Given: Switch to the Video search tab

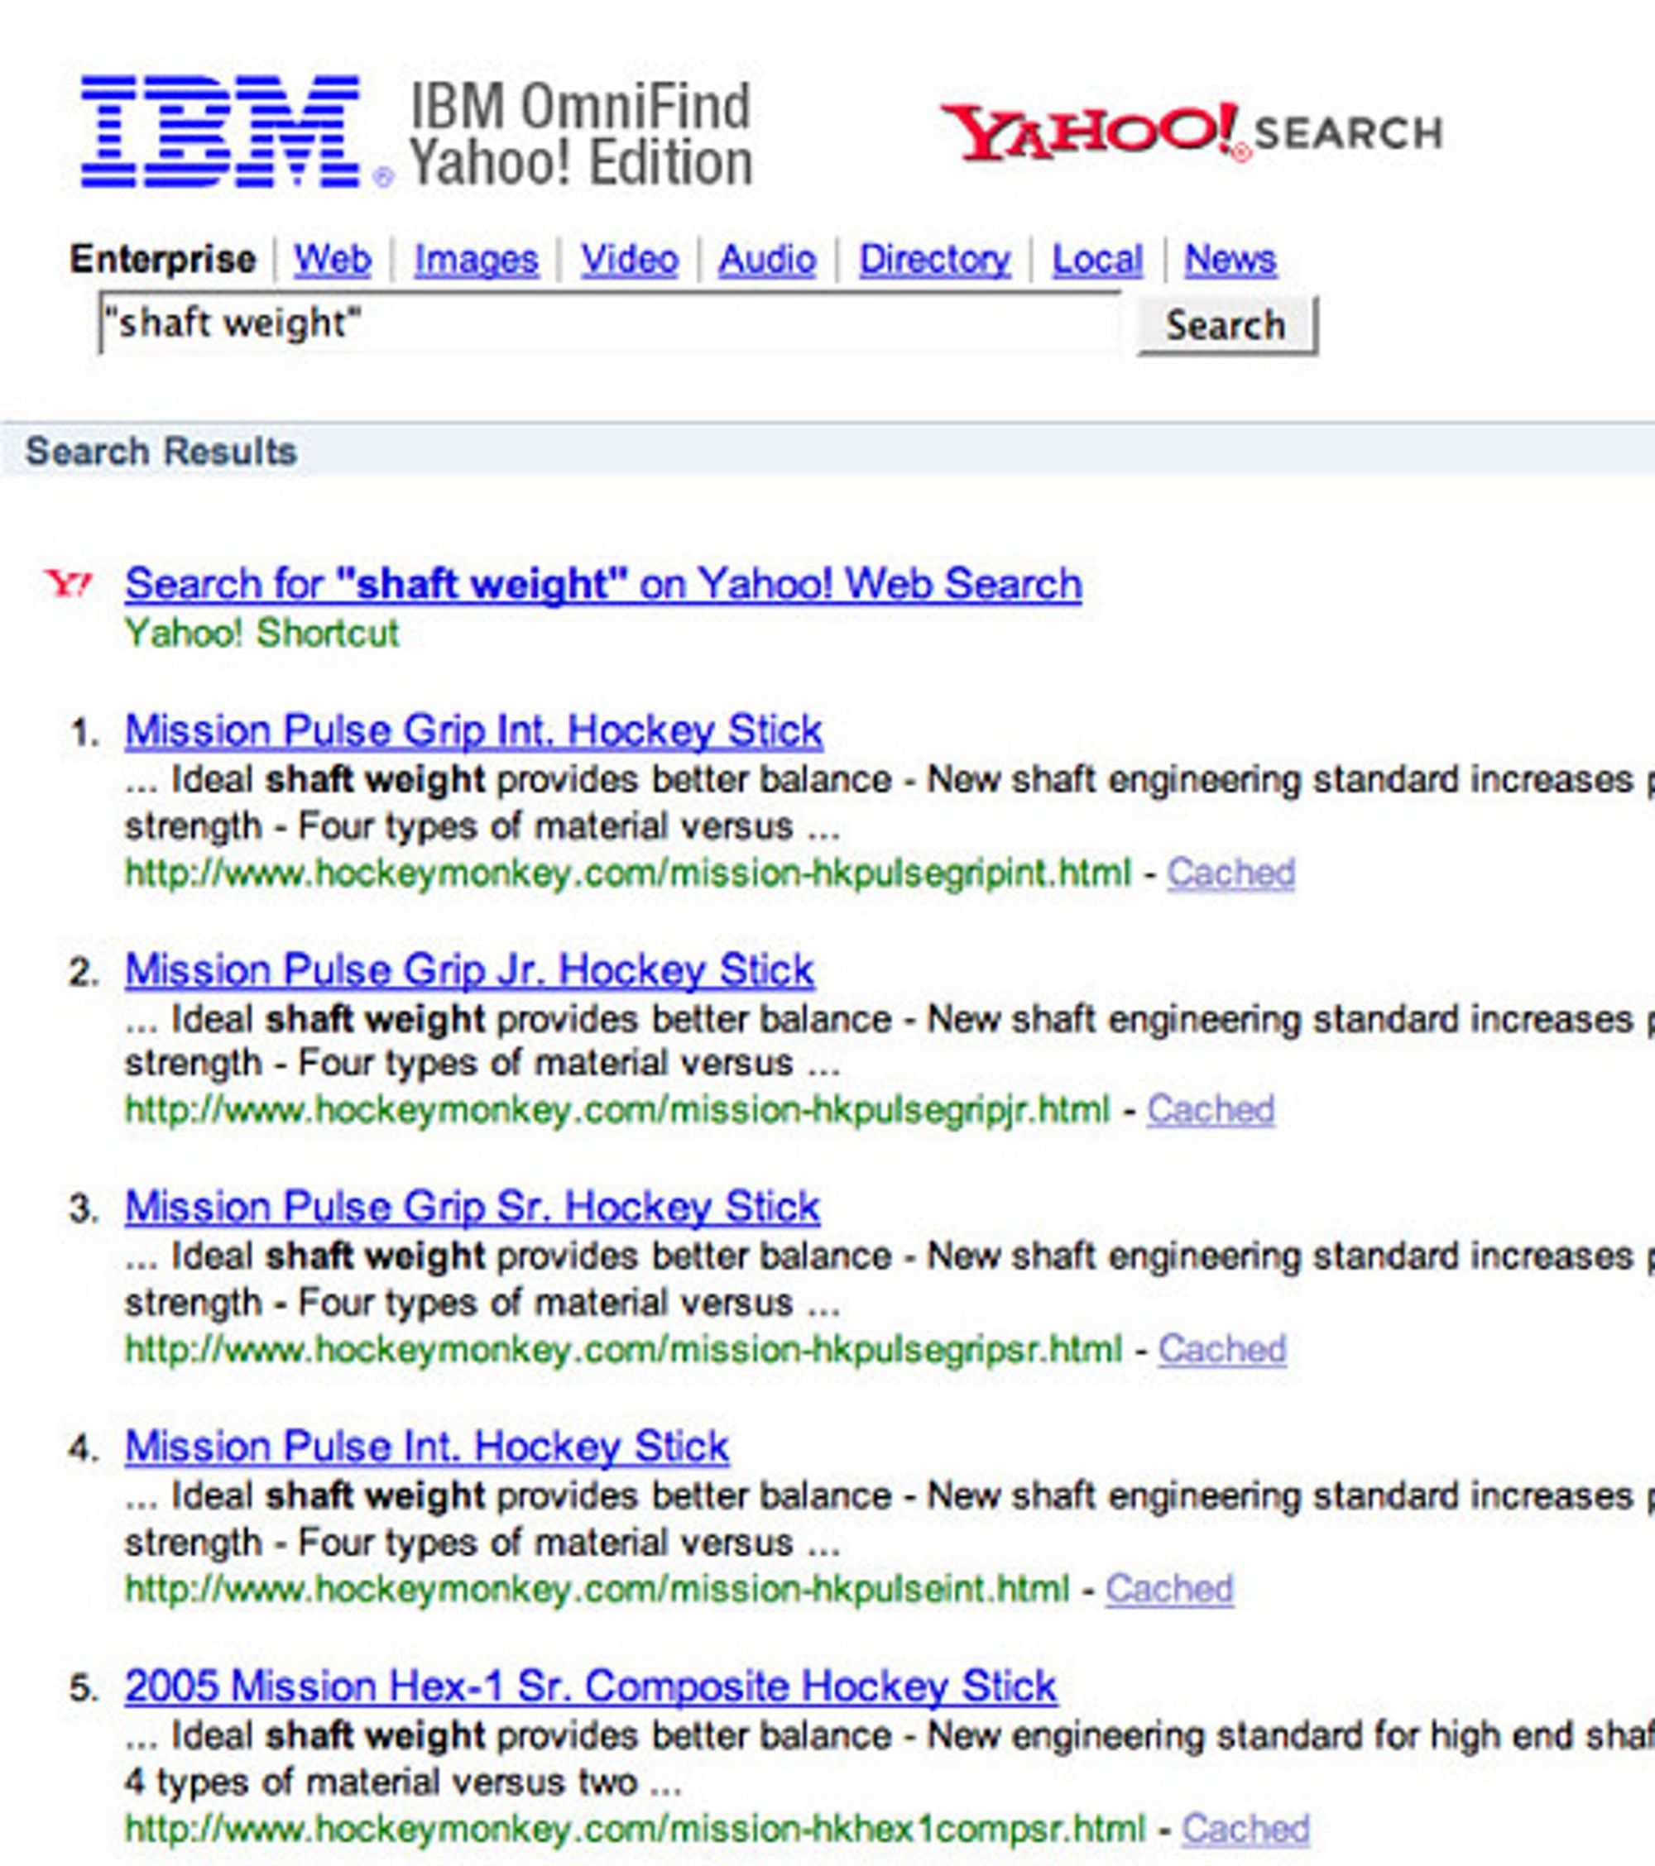Looking at the screenshot, I should coord(629,259).
